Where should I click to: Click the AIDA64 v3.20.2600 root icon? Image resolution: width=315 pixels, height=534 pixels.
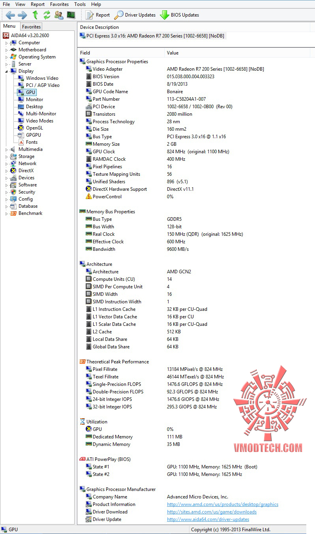click(x=6, y=35)
